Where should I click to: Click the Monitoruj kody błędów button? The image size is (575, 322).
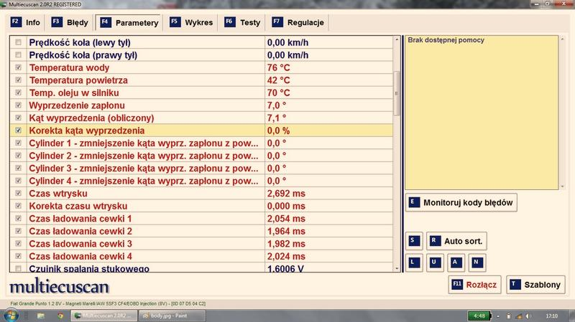461,203
